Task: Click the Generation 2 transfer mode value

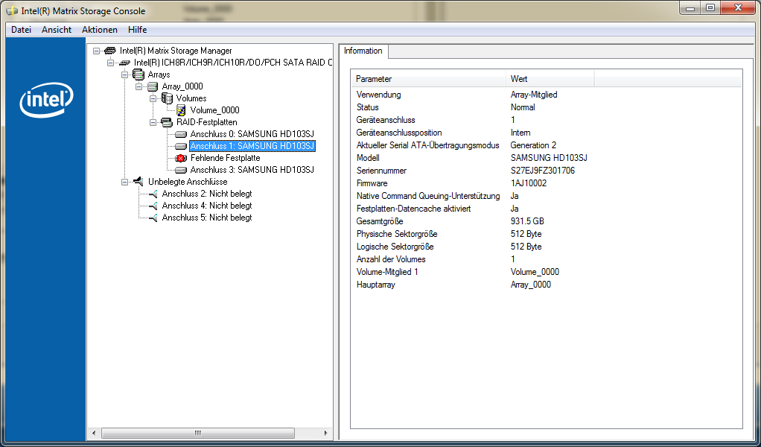Action: [533, 145]
